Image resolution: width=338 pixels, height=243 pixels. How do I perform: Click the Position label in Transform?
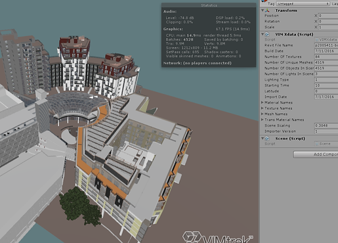(x=272, y=16)
